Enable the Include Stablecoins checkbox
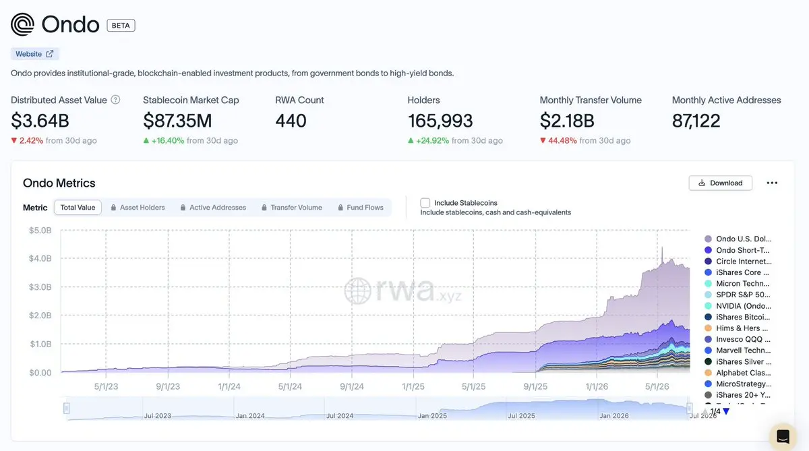Viewport: 809px width, 451px height. coord(425,203)
